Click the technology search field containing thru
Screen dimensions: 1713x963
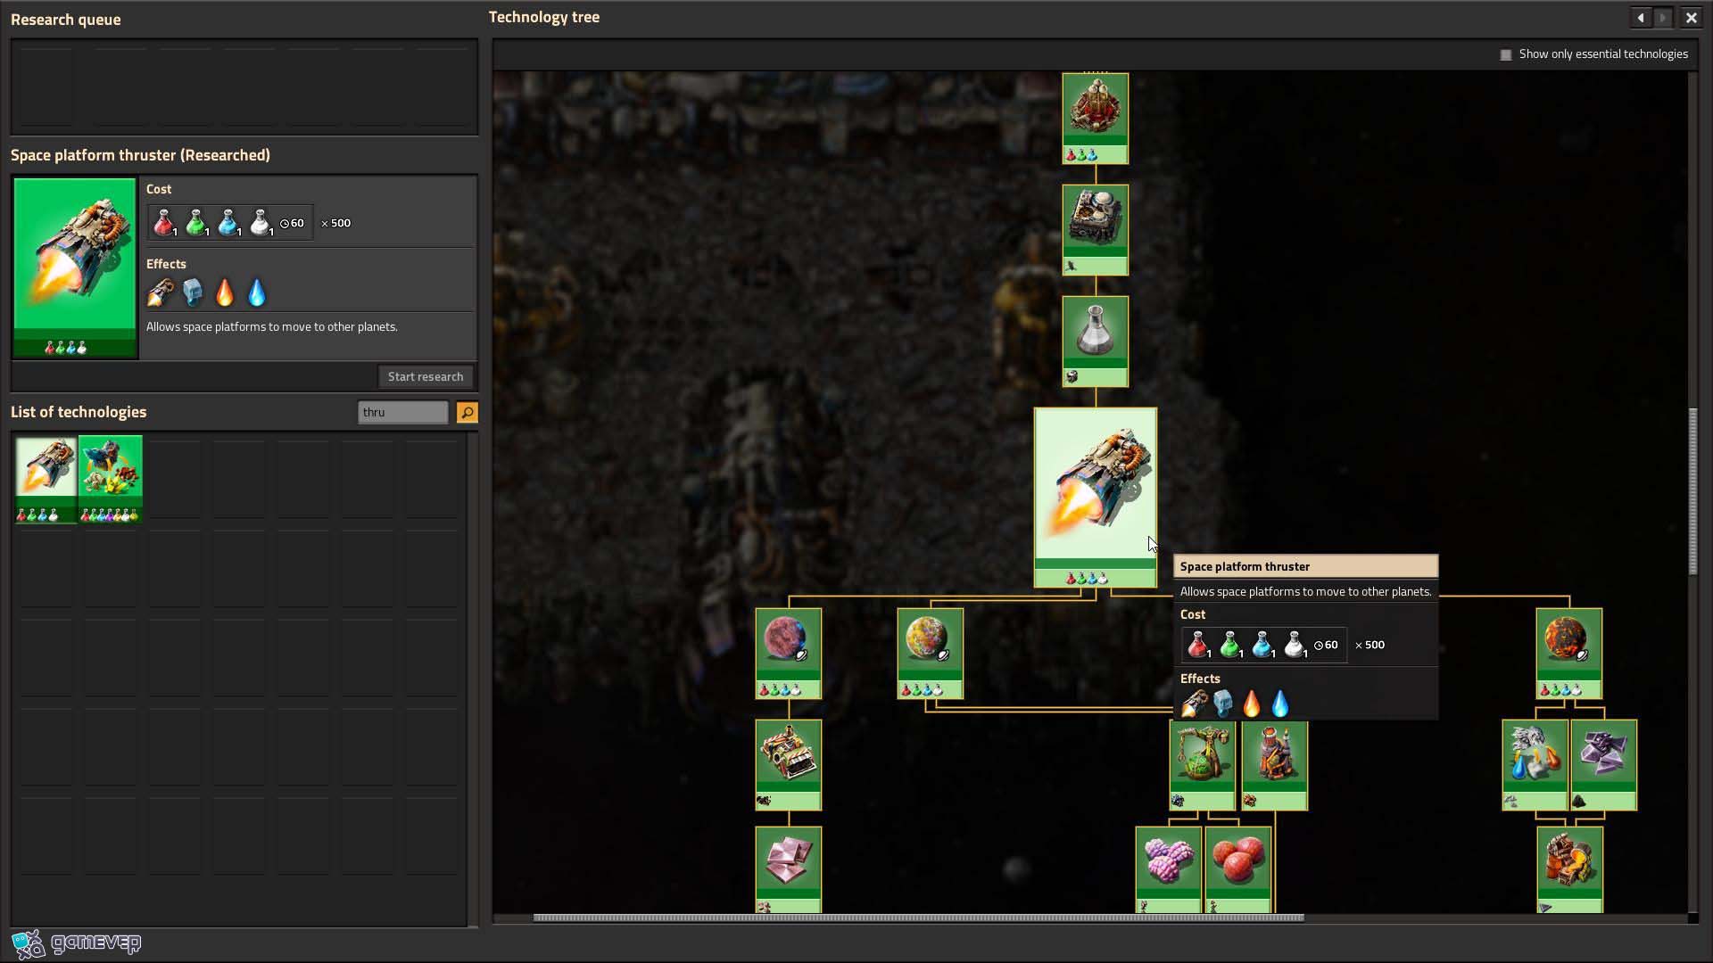[x=402, y=412]
